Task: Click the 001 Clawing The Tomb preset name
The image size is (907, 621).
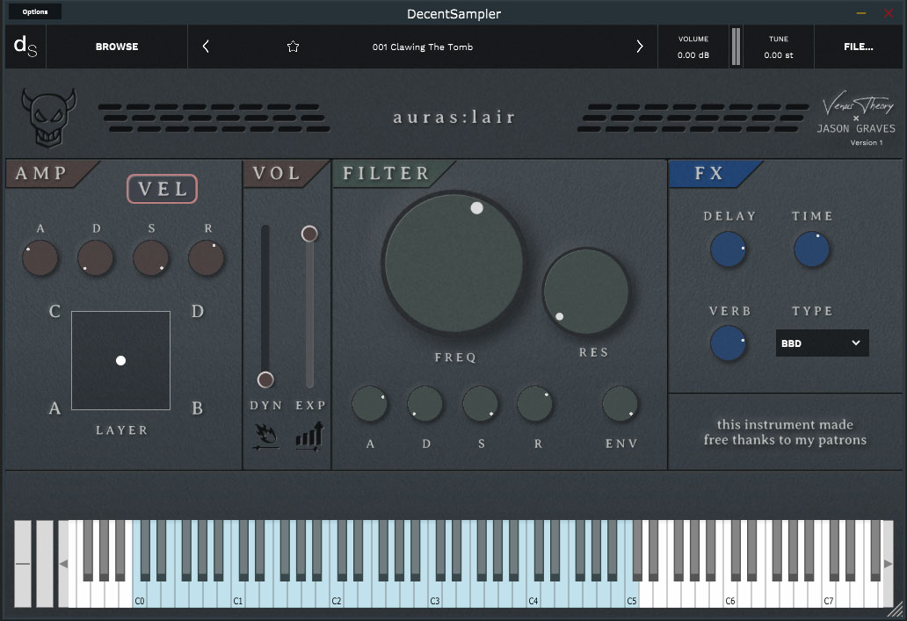Action: [423, 47]
